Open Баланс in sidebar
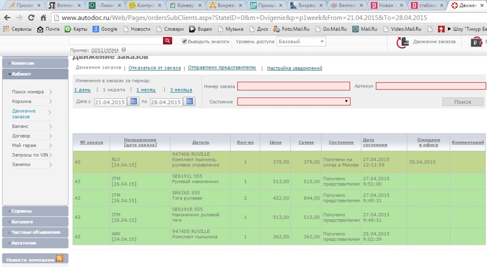Image resolution: width=487 pixels, height=267 pixels. click(x=31, y=126)
